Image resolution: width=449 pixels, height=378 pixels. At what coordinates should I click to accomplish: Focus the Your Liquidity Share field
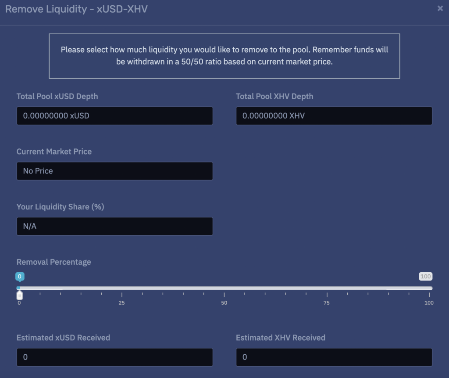click(114, 226)
